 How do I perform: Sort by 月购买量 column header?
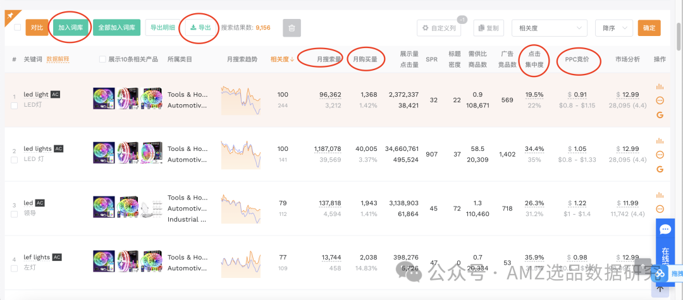coord(365,59)
